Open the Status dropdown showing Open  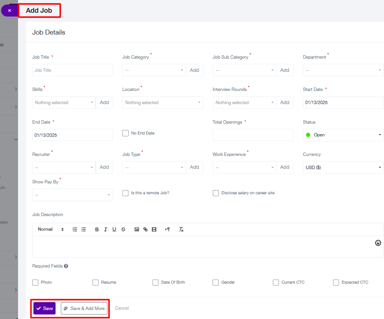point(343,135)
